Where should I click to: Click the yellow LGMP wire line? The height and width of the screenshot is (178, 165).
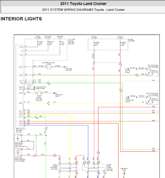tap(85, 103)
